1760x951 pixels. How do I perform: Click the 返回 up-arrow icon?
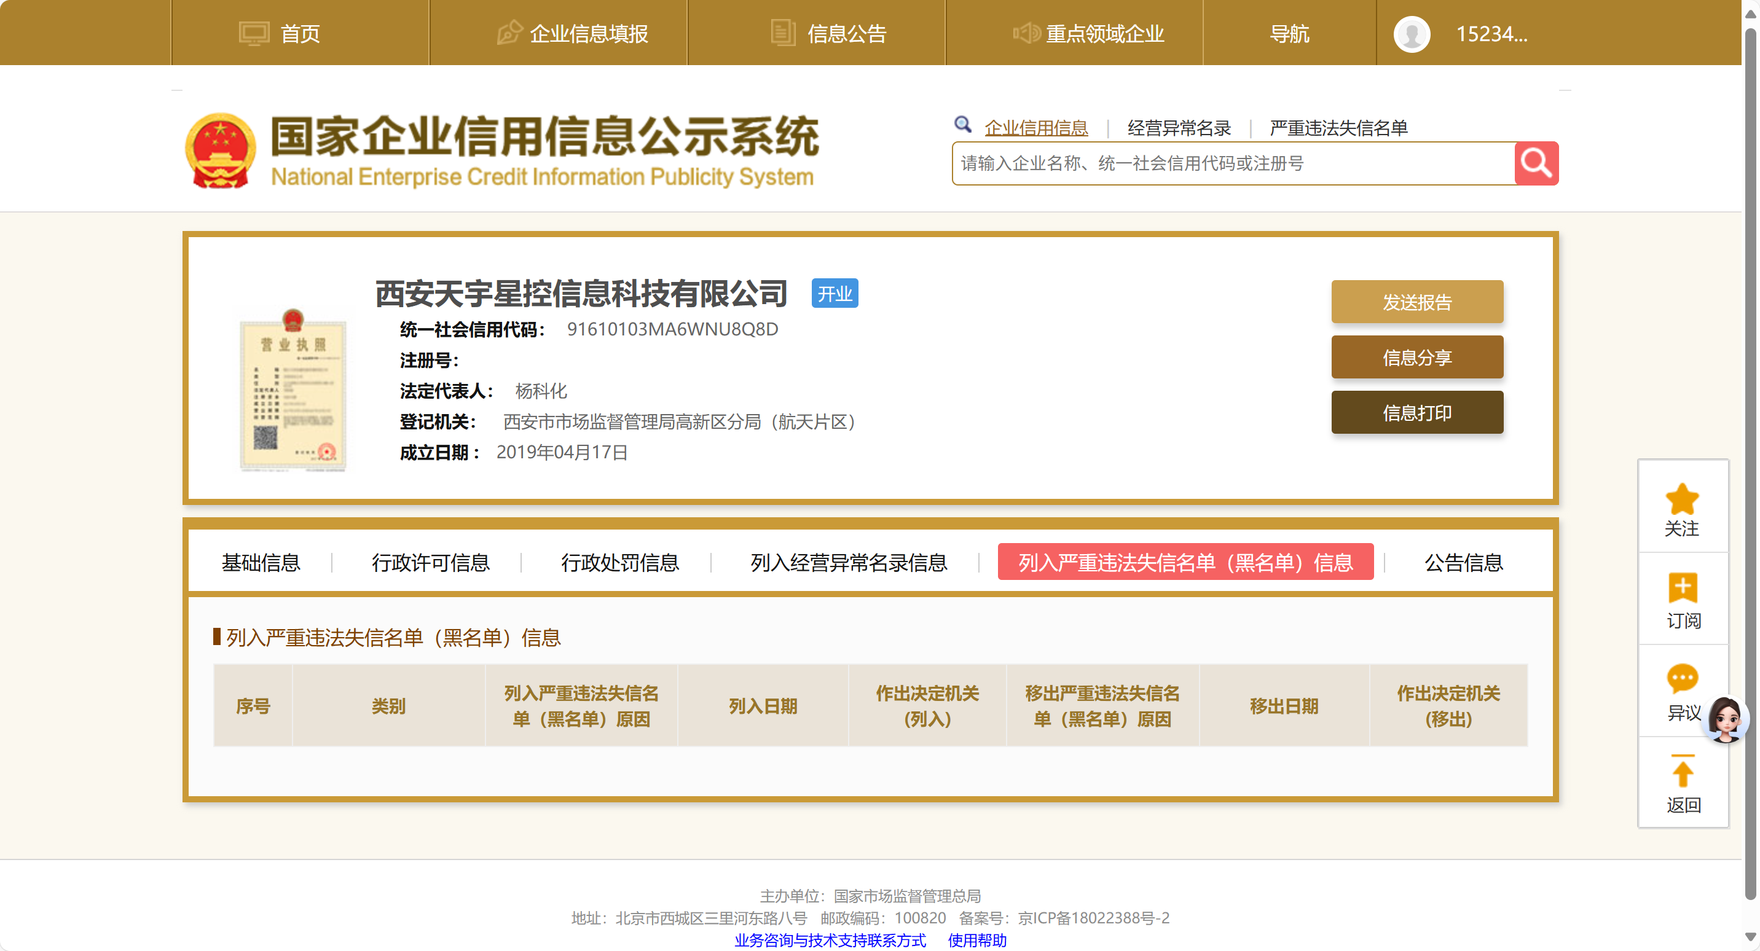click(1682, 772)
